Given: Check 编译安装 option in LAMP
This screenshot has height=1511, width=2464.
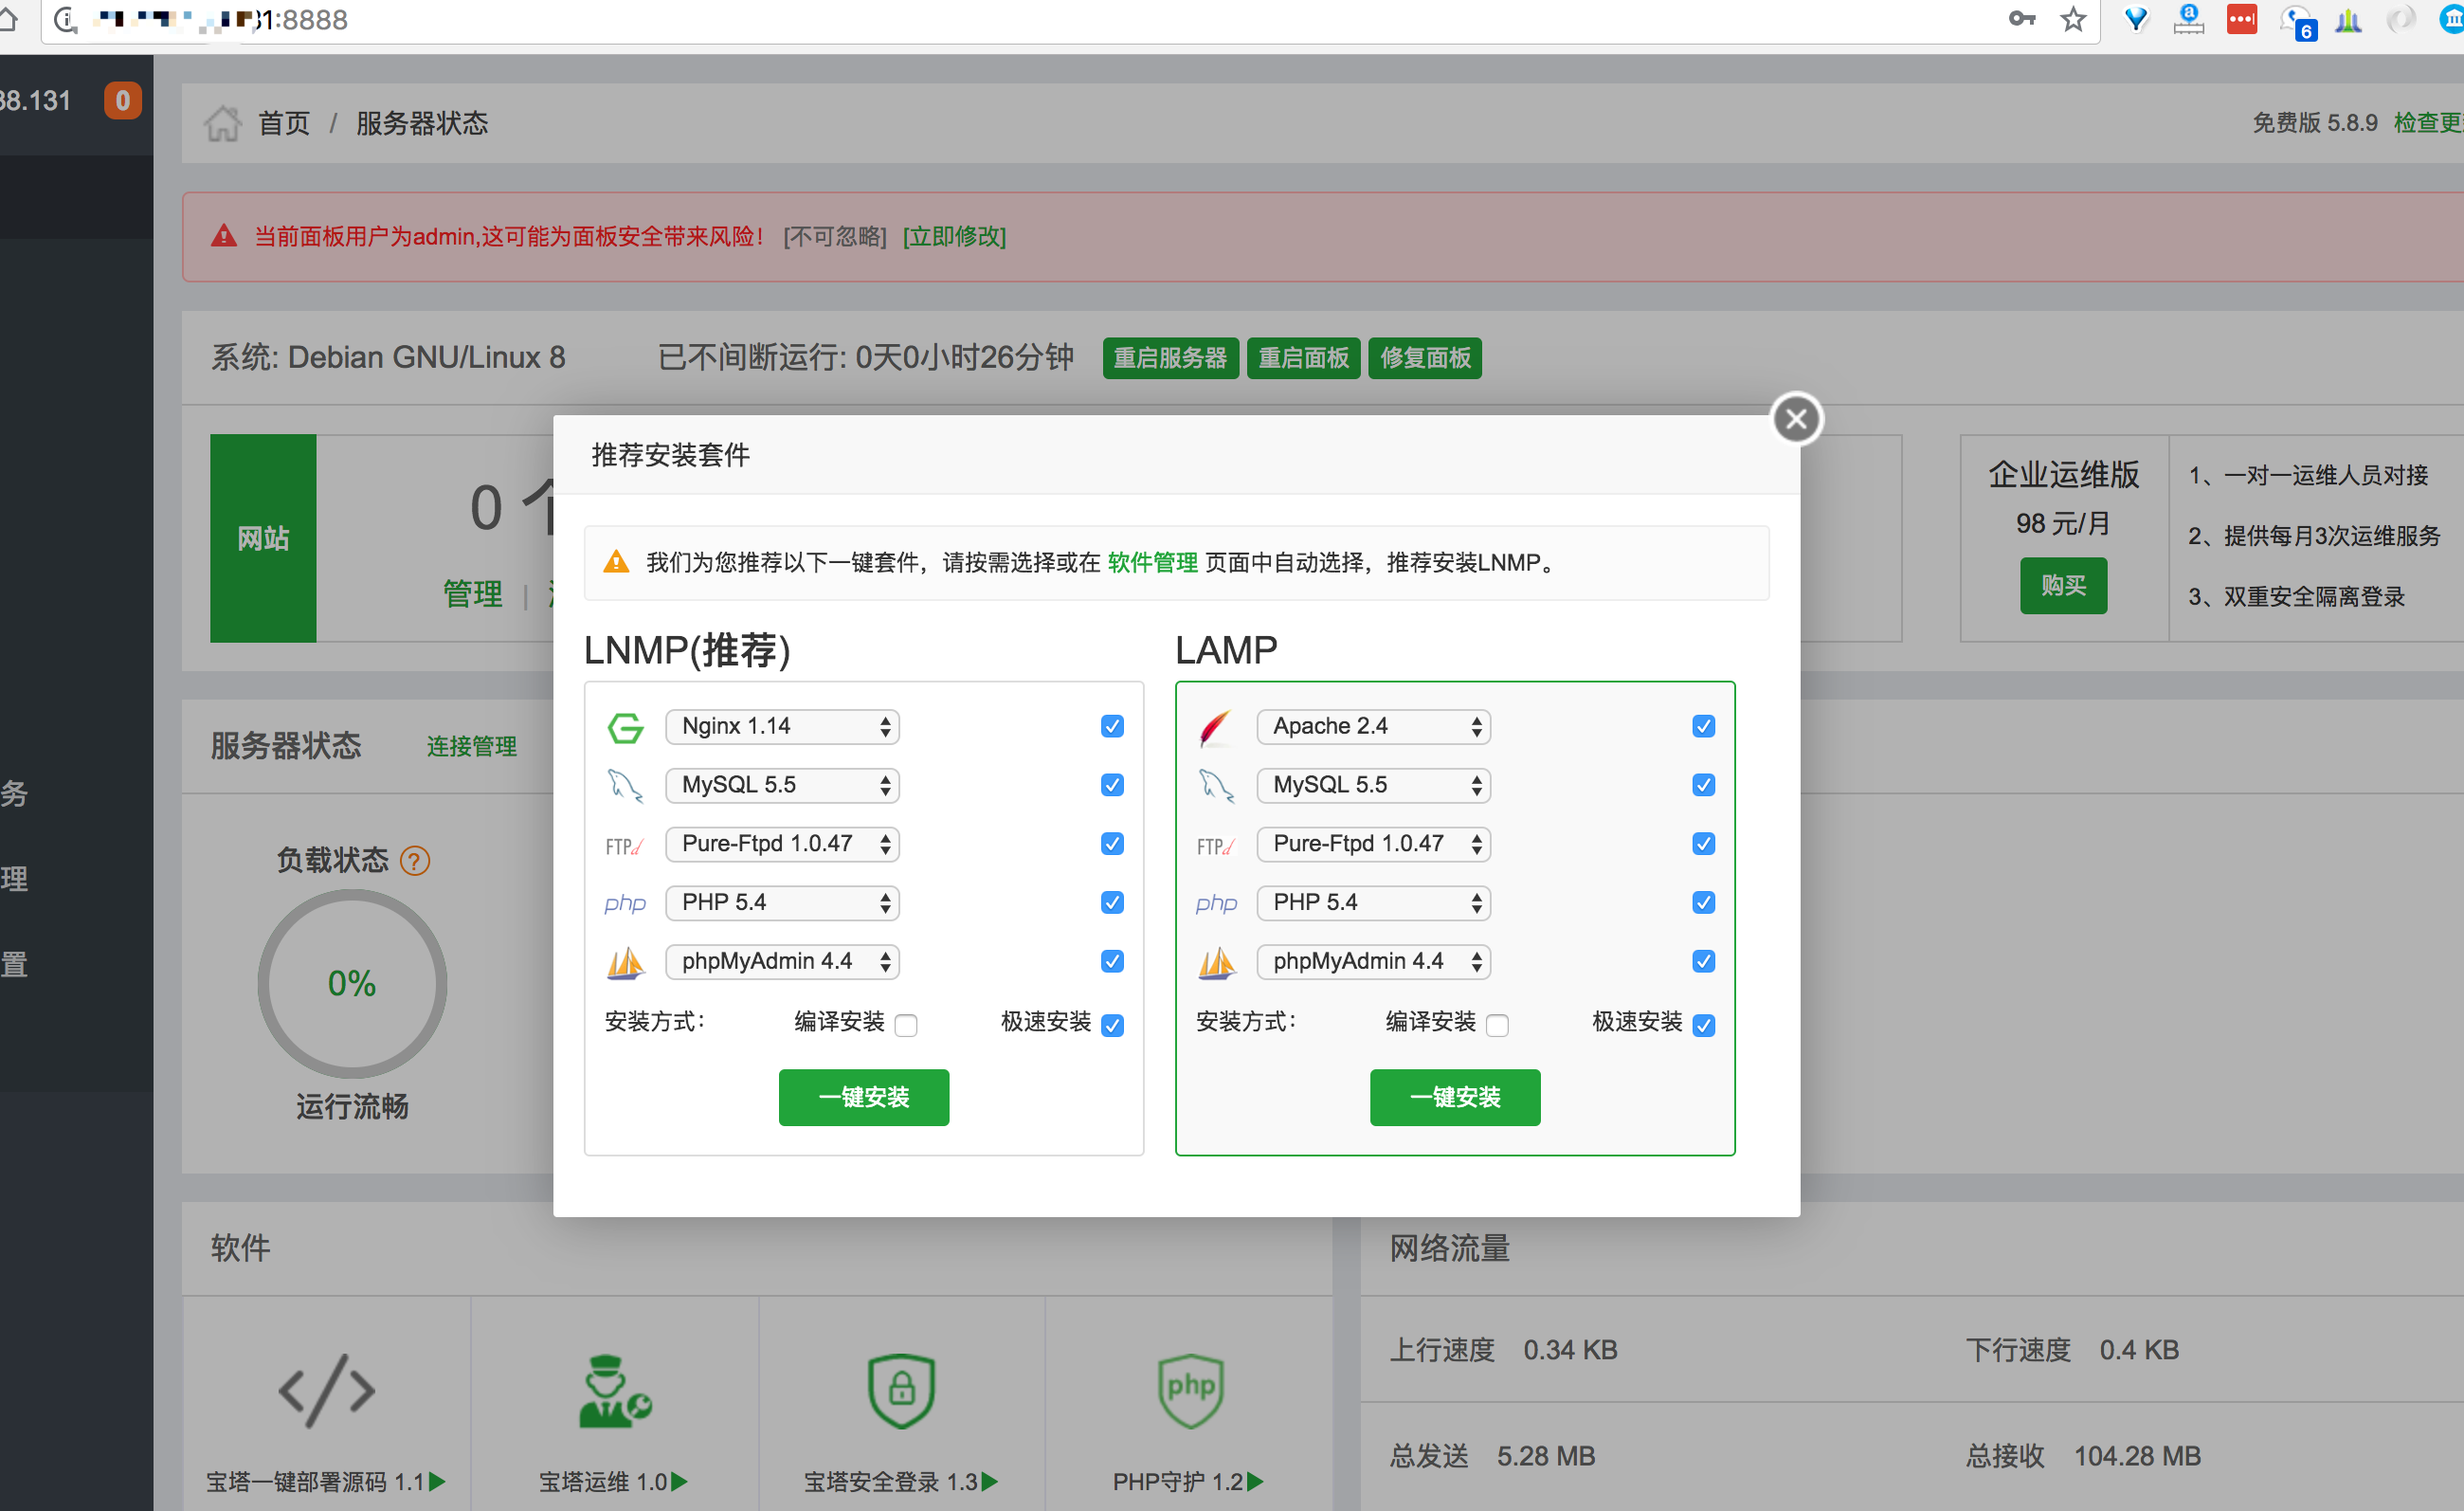Looking at the screenshot, I should pos(1497,1025).
